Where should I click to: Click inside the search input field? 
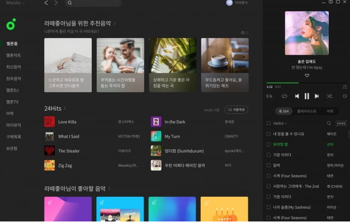93,3
